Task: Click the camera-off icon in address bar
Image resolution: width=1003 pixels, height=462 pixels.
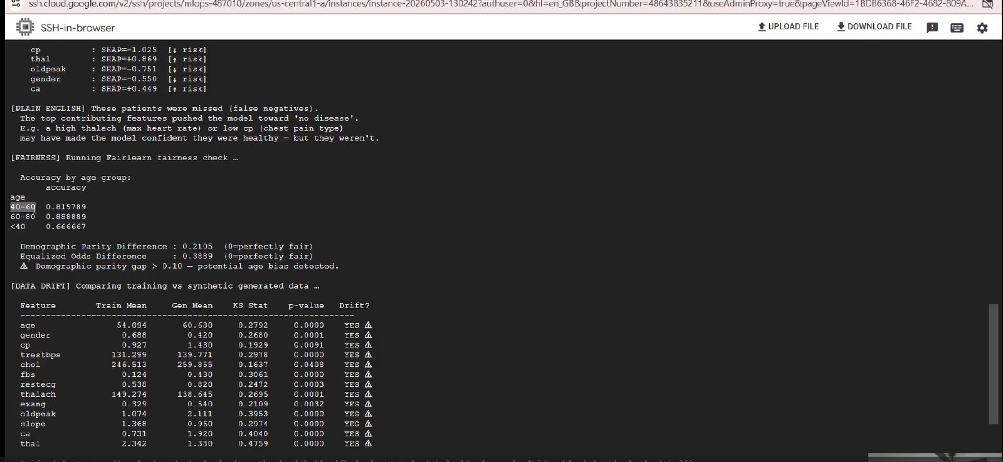Action: [x=988, y=4]
